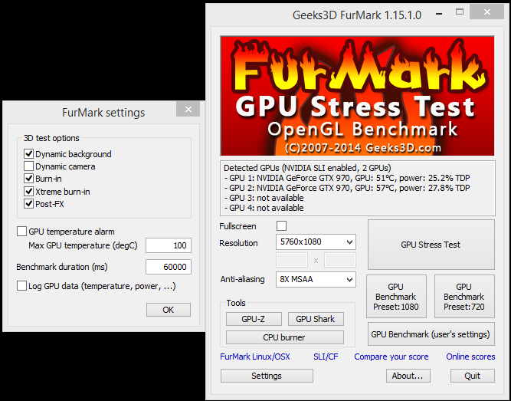Toggle the Post-FX checkbox
This screenshot has height=401, width=511.
tap(28, 204)
